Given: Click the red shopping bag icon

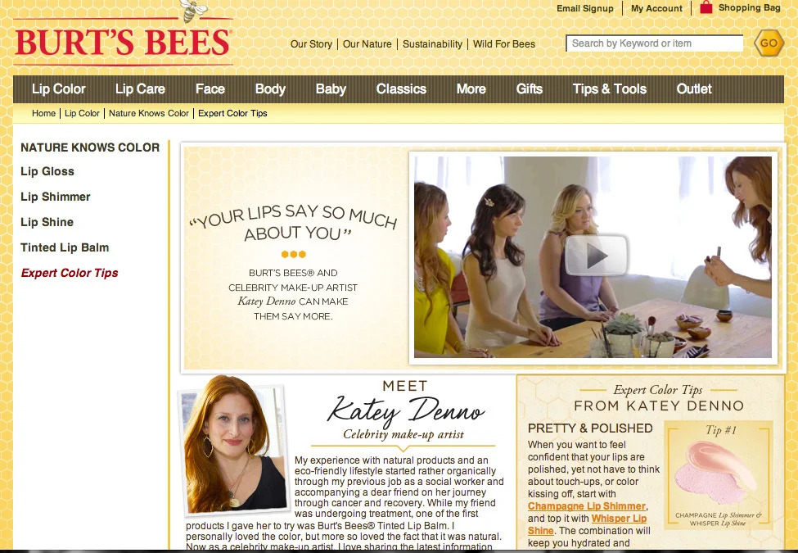Looking at the screenshot, I should [x=706, y=7].
